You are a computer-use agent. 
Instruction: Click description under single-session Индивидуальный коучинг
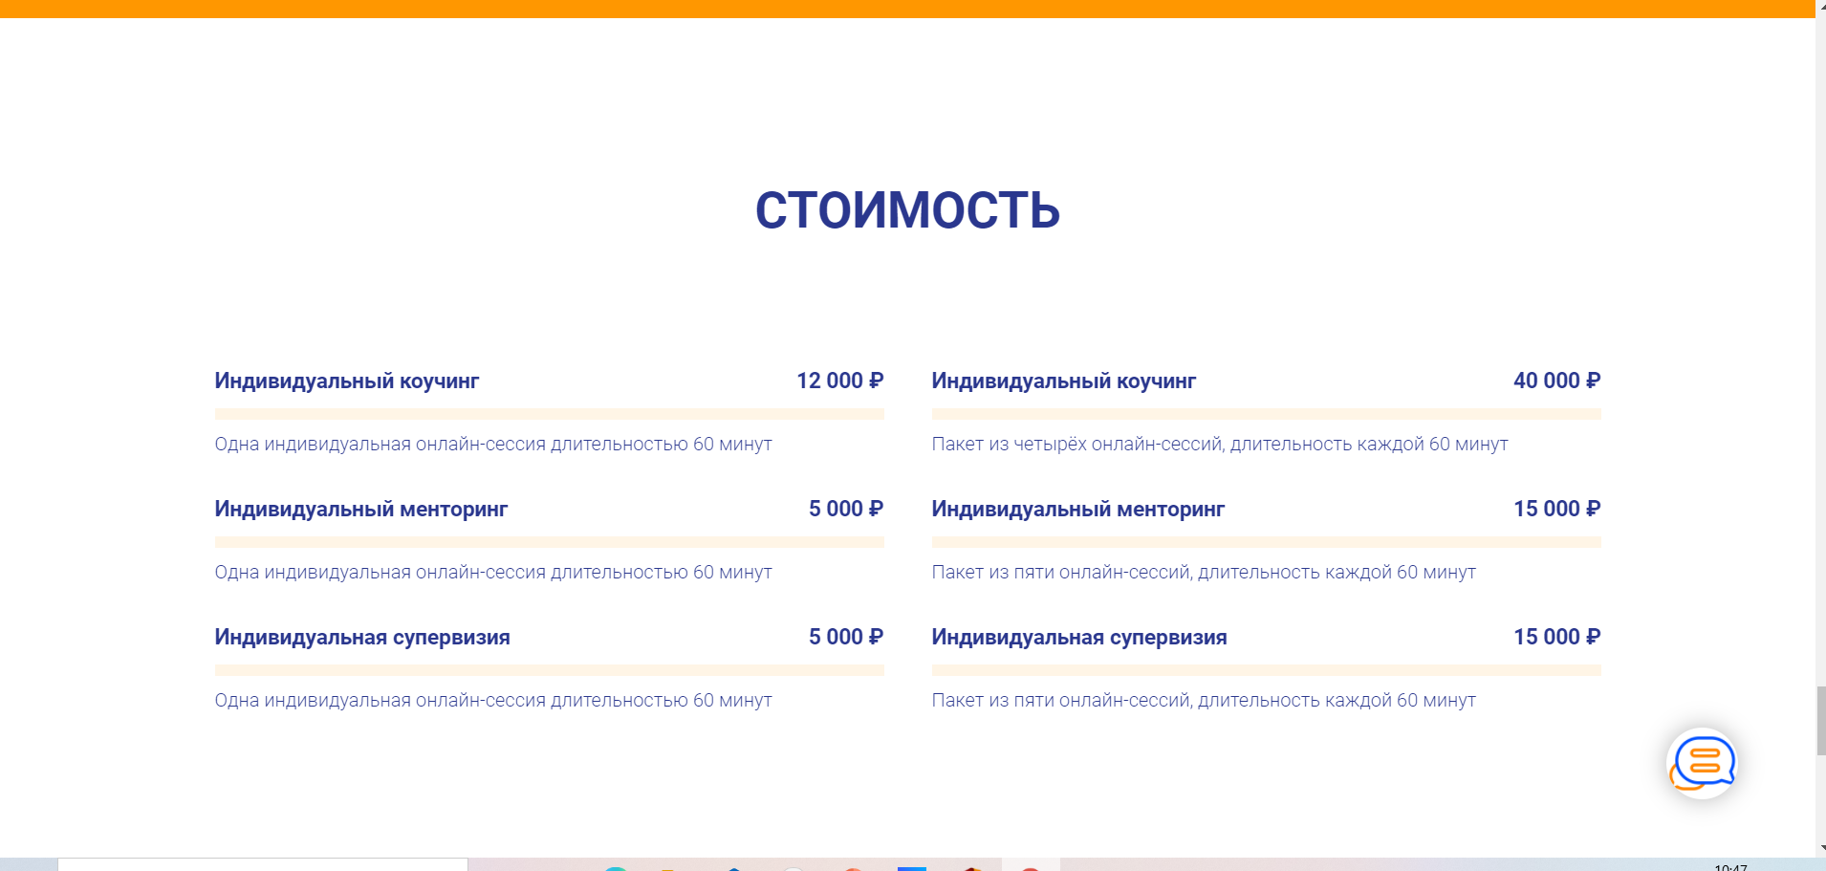click(493, 444)
